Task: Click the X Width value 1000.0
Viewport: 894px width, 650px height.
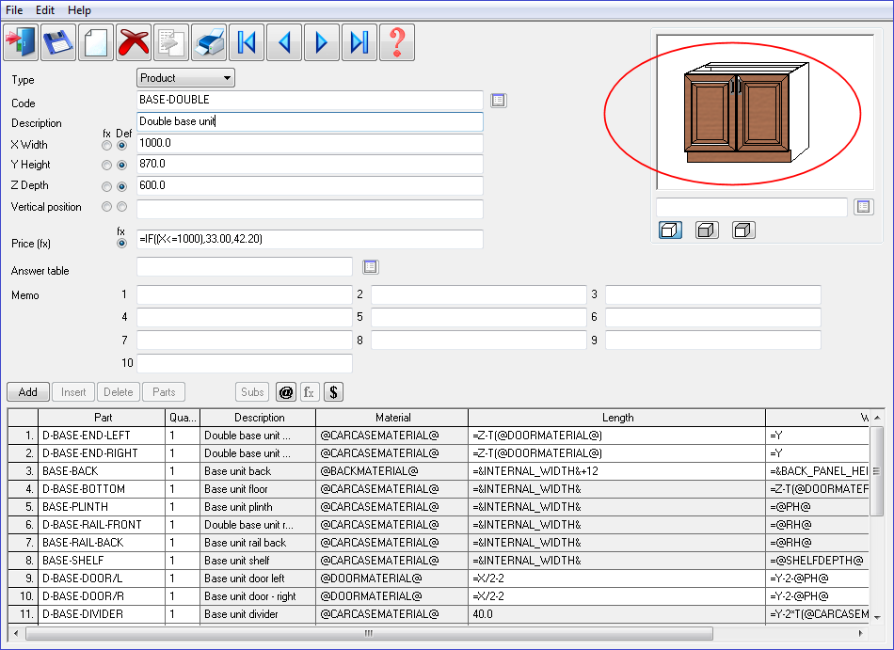Action: (310, 143)
